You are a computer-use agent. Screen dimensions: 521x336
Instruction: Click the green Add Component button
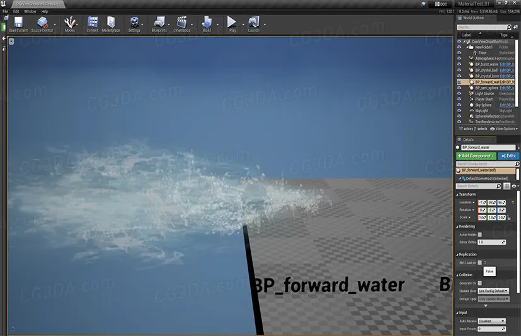click(476, 155)
